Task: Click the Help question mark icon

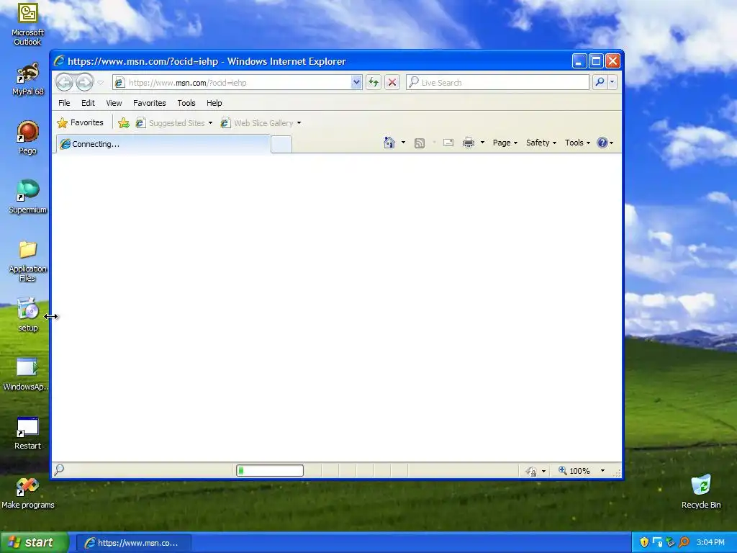Action: click(602, 143)
